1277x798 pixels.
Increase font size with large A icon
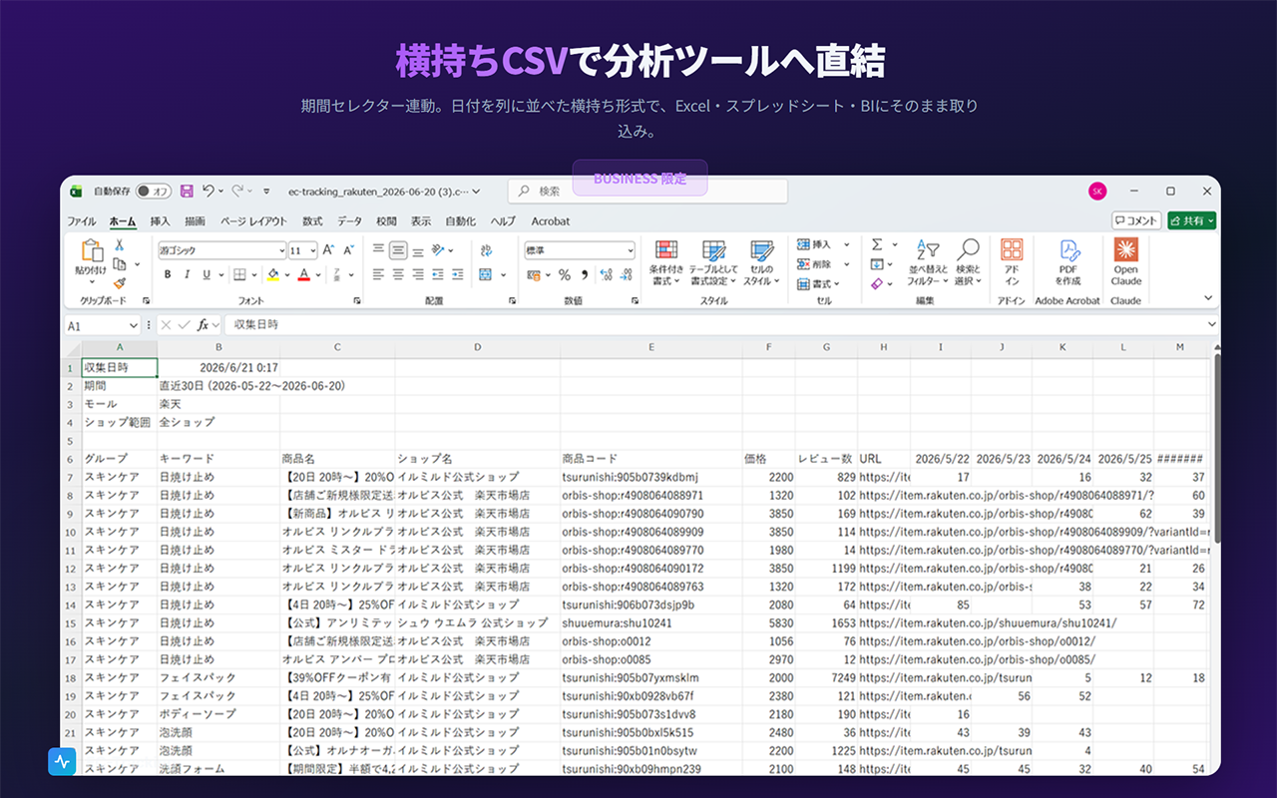(329, 250)
